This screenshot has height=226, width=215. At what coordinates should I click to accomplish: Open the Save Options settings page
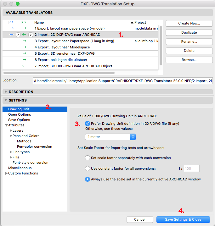(x=19, y=120)
